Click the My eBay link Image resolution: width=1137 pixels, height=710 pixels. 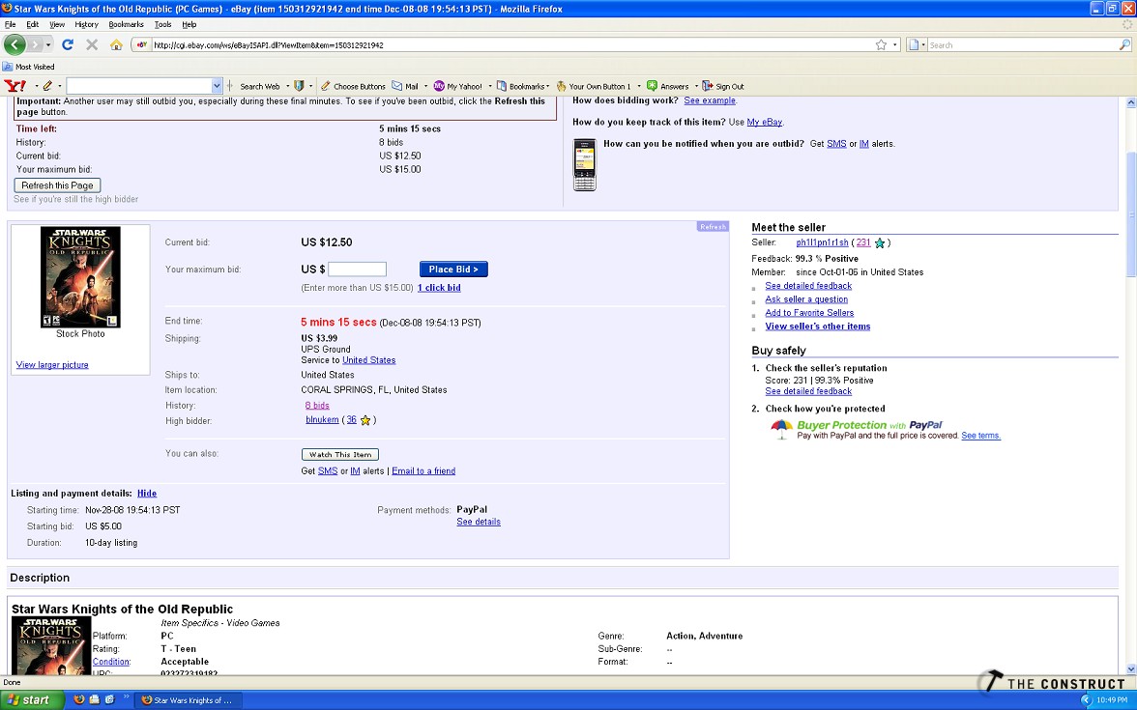[x=764, y=123]
